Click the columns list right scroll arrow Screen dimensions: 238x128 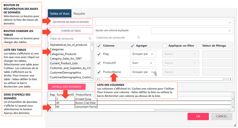tap(230, 79)
